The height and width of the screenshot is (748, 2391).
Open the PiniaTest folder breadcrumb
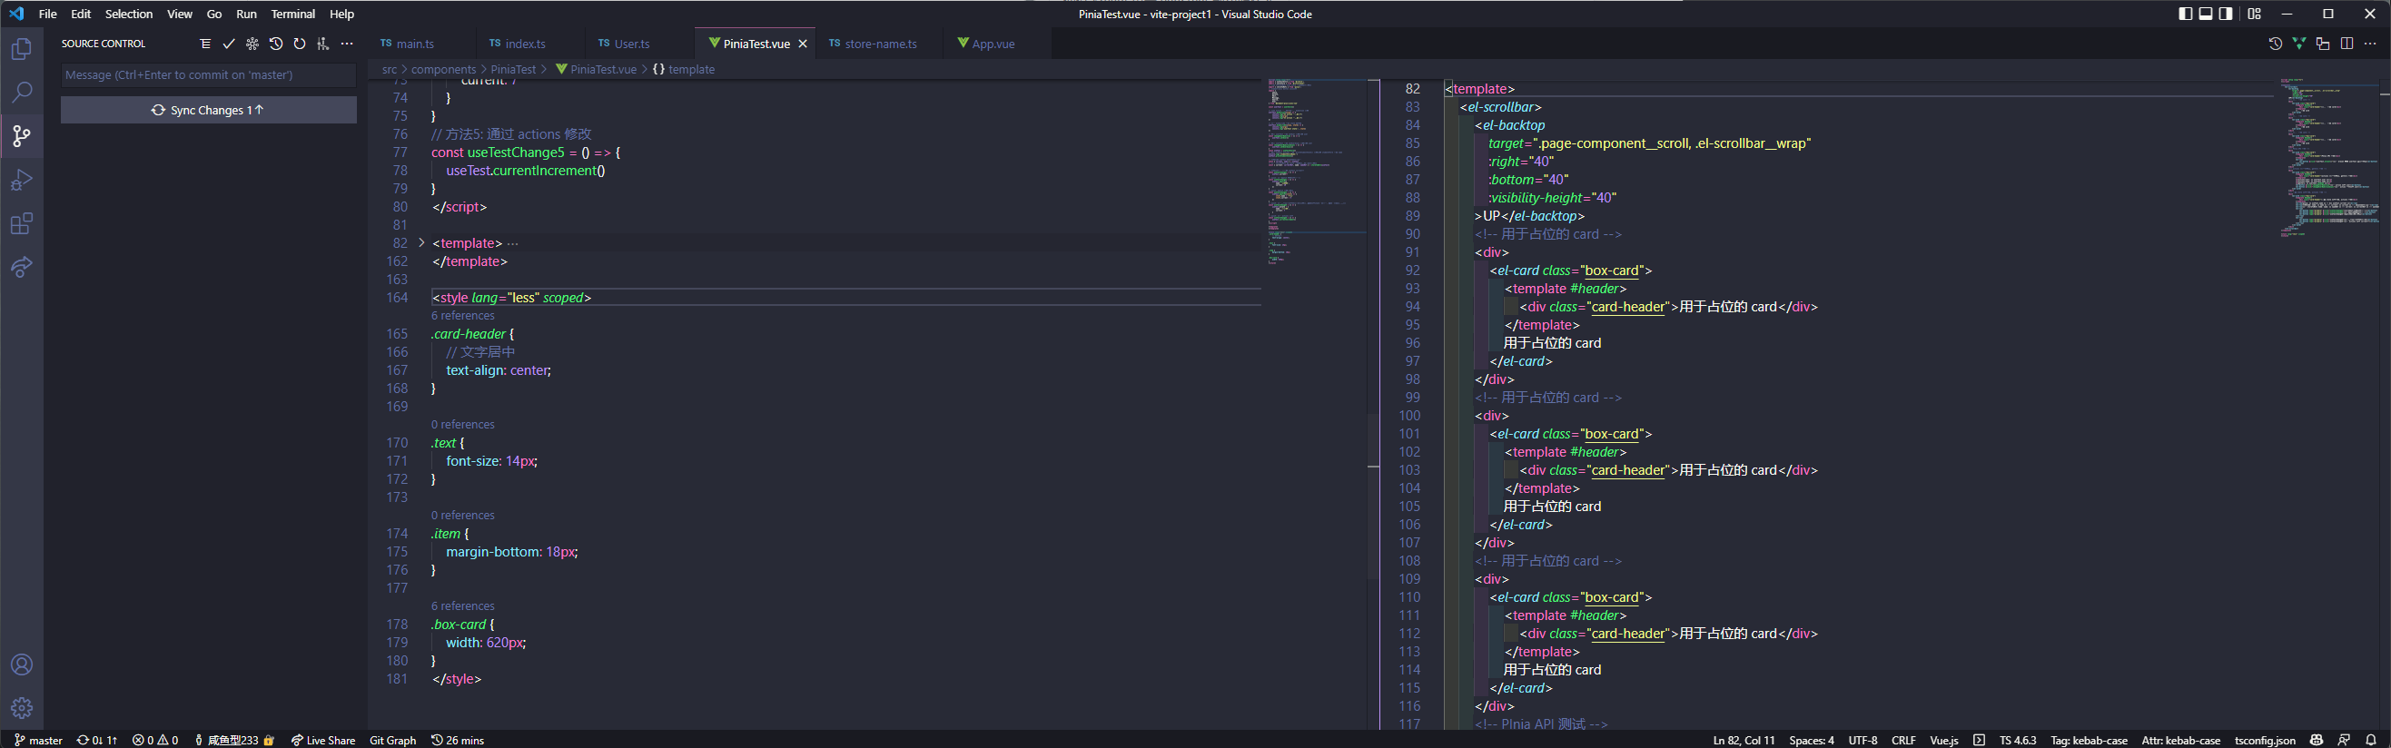[x=513, y=70]
